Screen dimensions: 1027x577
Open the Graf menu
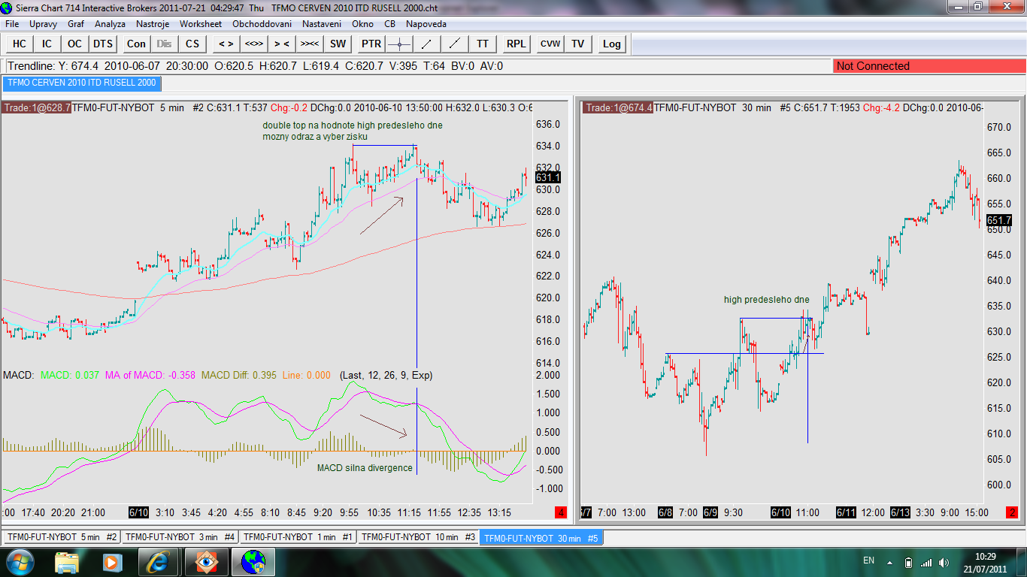76,24
